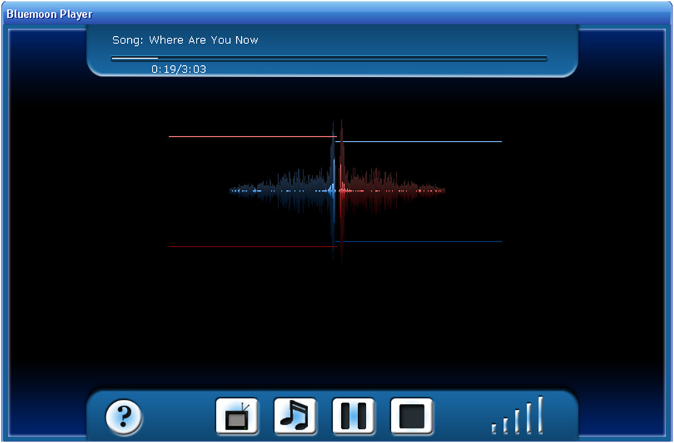This screenshot has height=443, width=674.
Task: Switch to video mode with TV icon
Action: (237, 416)
